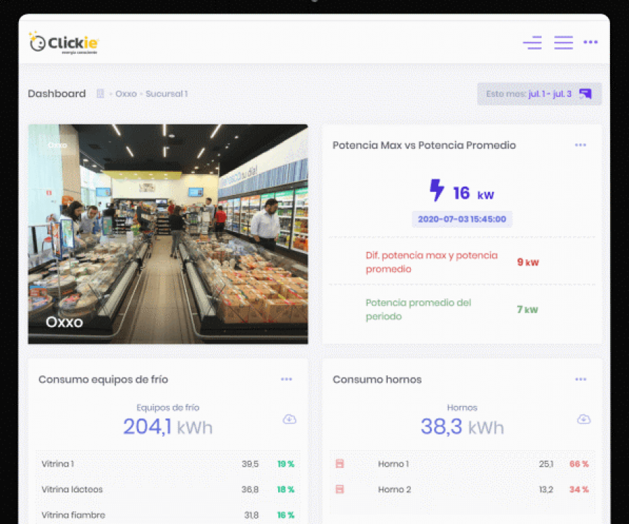Click the Oxxo store photo
This screenshot has height=524, width=629.
pos(168,234)
